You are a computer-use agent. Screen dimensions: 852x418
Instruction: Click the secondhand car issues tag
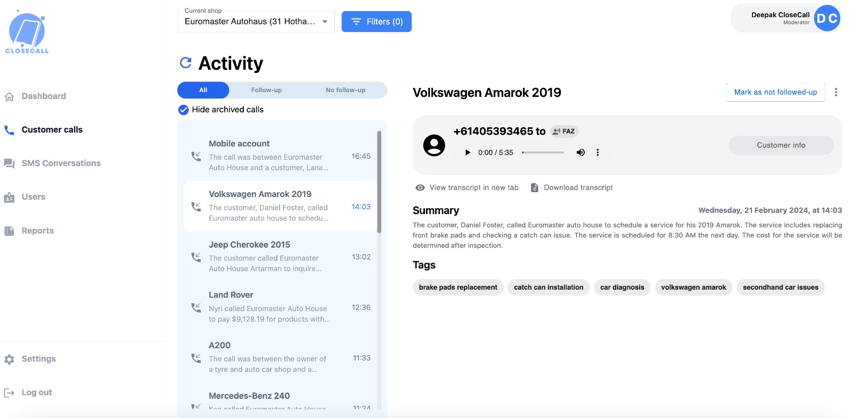(780, 288)
